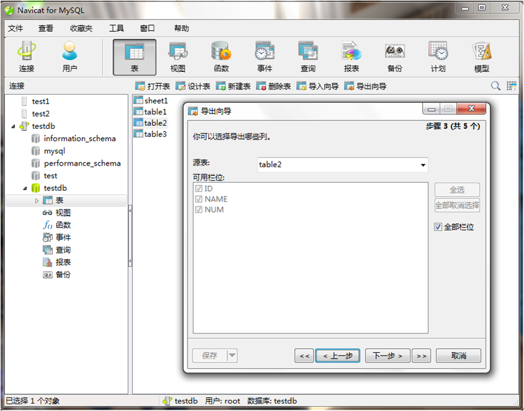Image resolution: width=524 pixels, height=411 pixels.
Task: Open the 查询 (Query) toolbar icon
Action: click(x=308, y=57)
